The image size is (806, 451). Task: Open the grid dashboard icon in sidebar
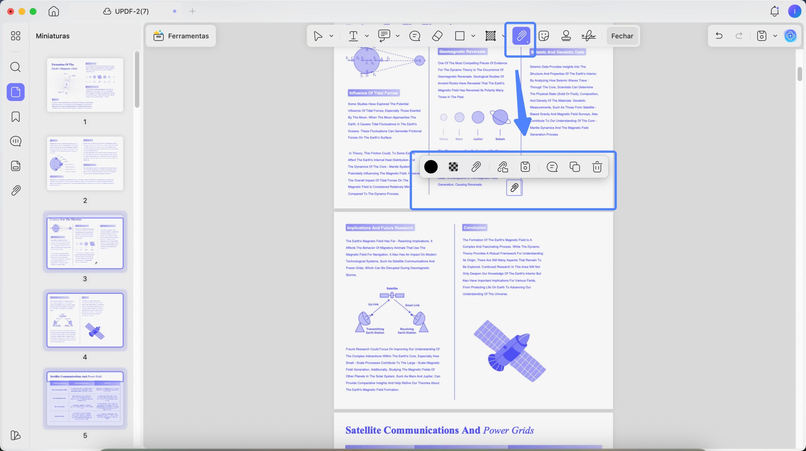(15, 36)
